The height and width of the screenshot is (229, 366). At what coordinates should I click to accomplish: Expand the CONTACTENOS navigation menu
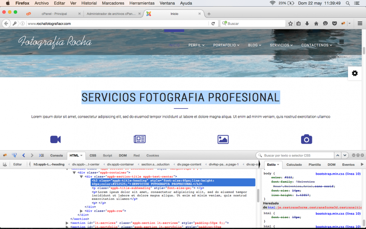[x=316, y=45]
